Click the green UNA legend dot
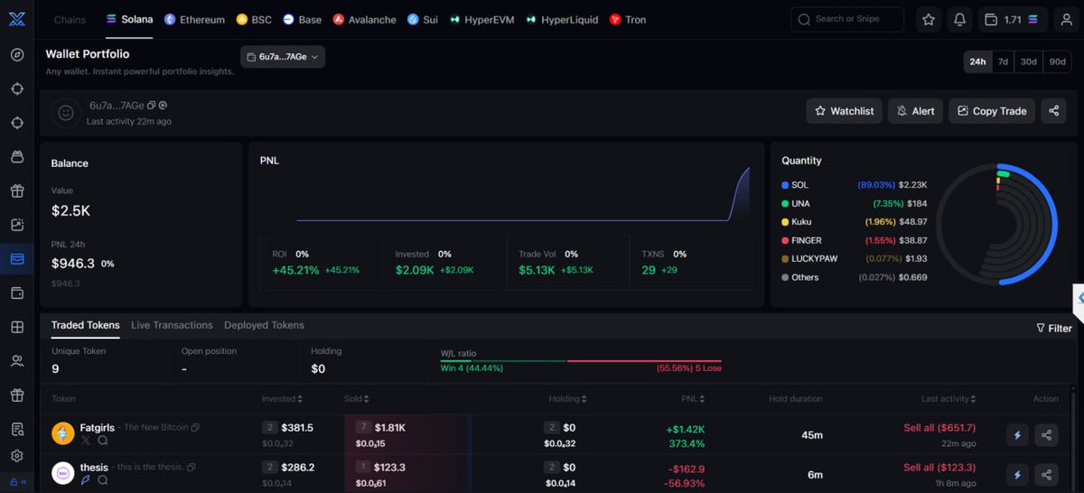This screenshot has height=493, width=1084. 785,203
